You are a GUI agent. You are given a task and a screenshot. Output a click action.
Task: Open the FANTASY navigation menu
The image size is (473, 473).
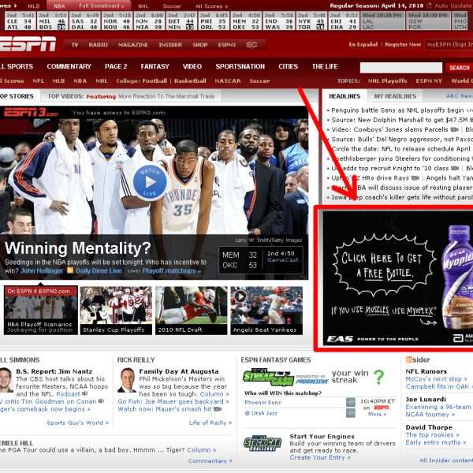155,67
